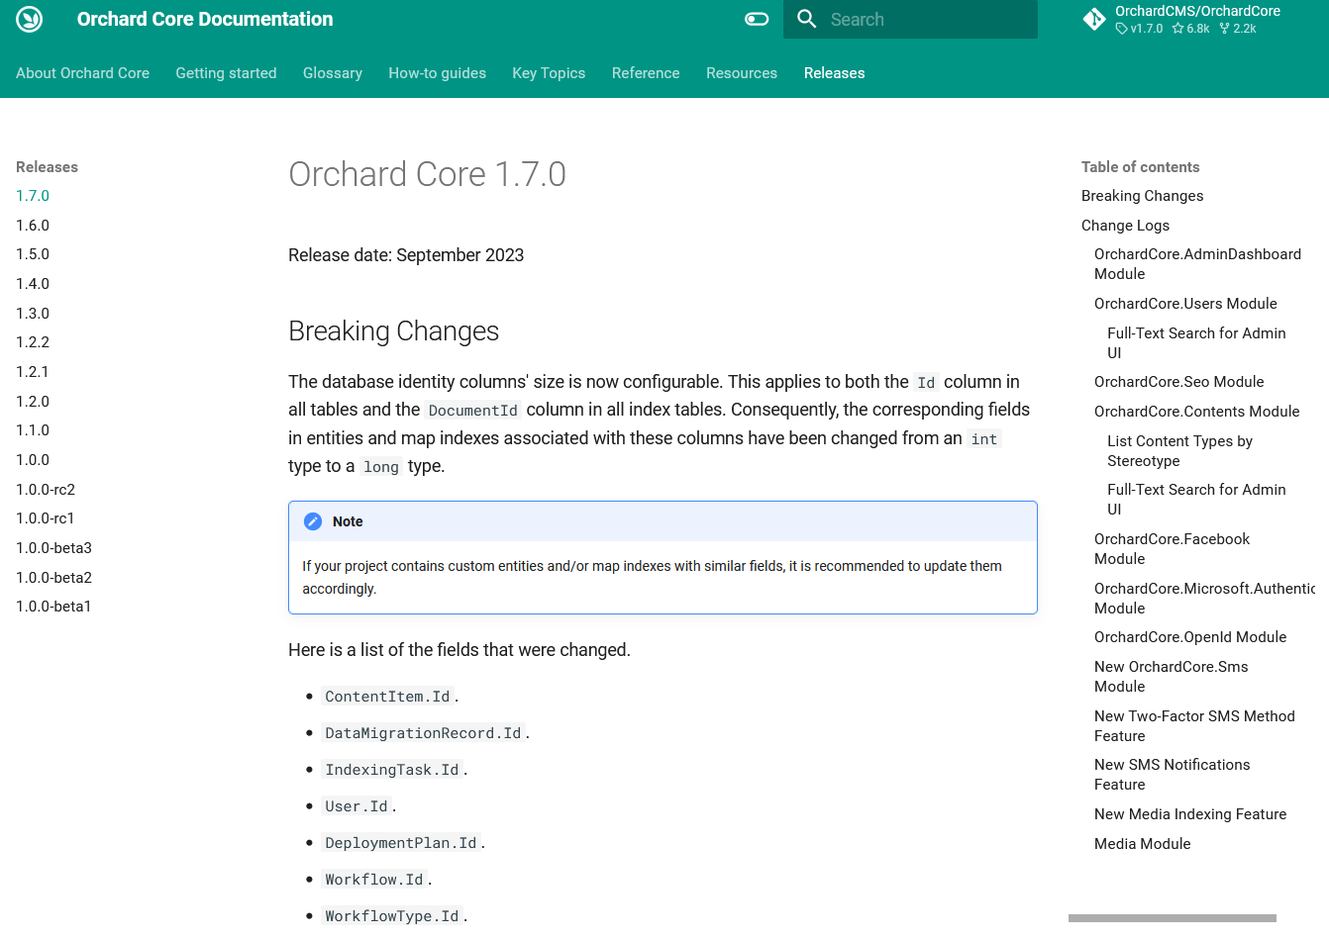Click the DataMigrationRecord.Id code entry

coord(423,733)
